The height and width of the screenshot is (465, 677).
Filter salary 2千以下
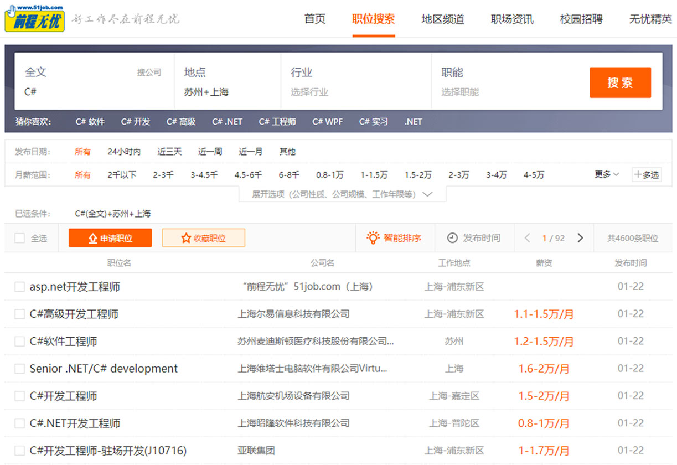(122, 175)
